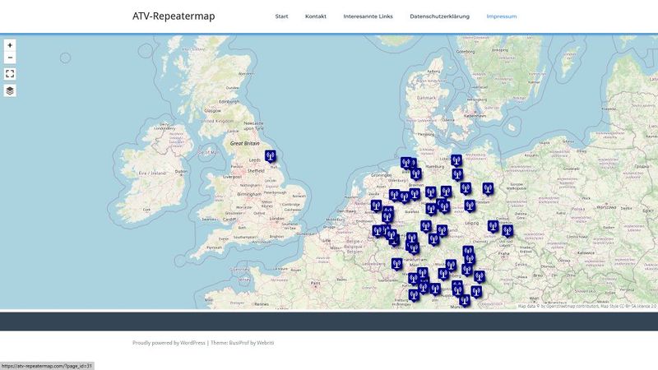Select the repeater marker near Hull, England
This screenshot has height=370, width=658.
(271, 156)
